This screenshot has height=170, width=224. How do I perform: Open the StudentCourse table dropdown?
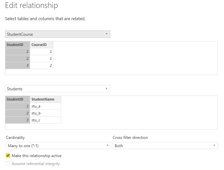coord(58,34)
